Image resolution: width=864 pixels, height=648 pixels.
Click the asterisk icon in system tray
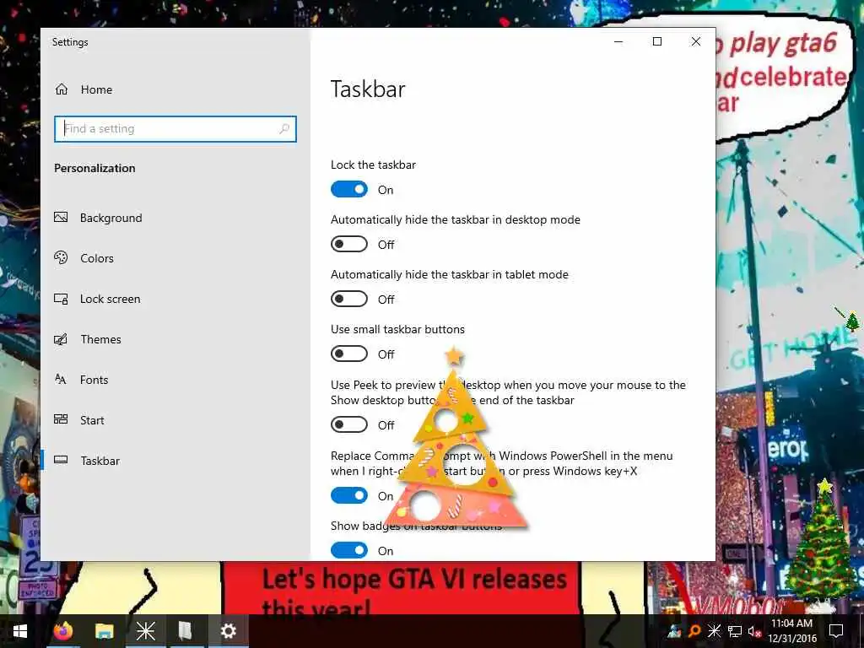714,631
